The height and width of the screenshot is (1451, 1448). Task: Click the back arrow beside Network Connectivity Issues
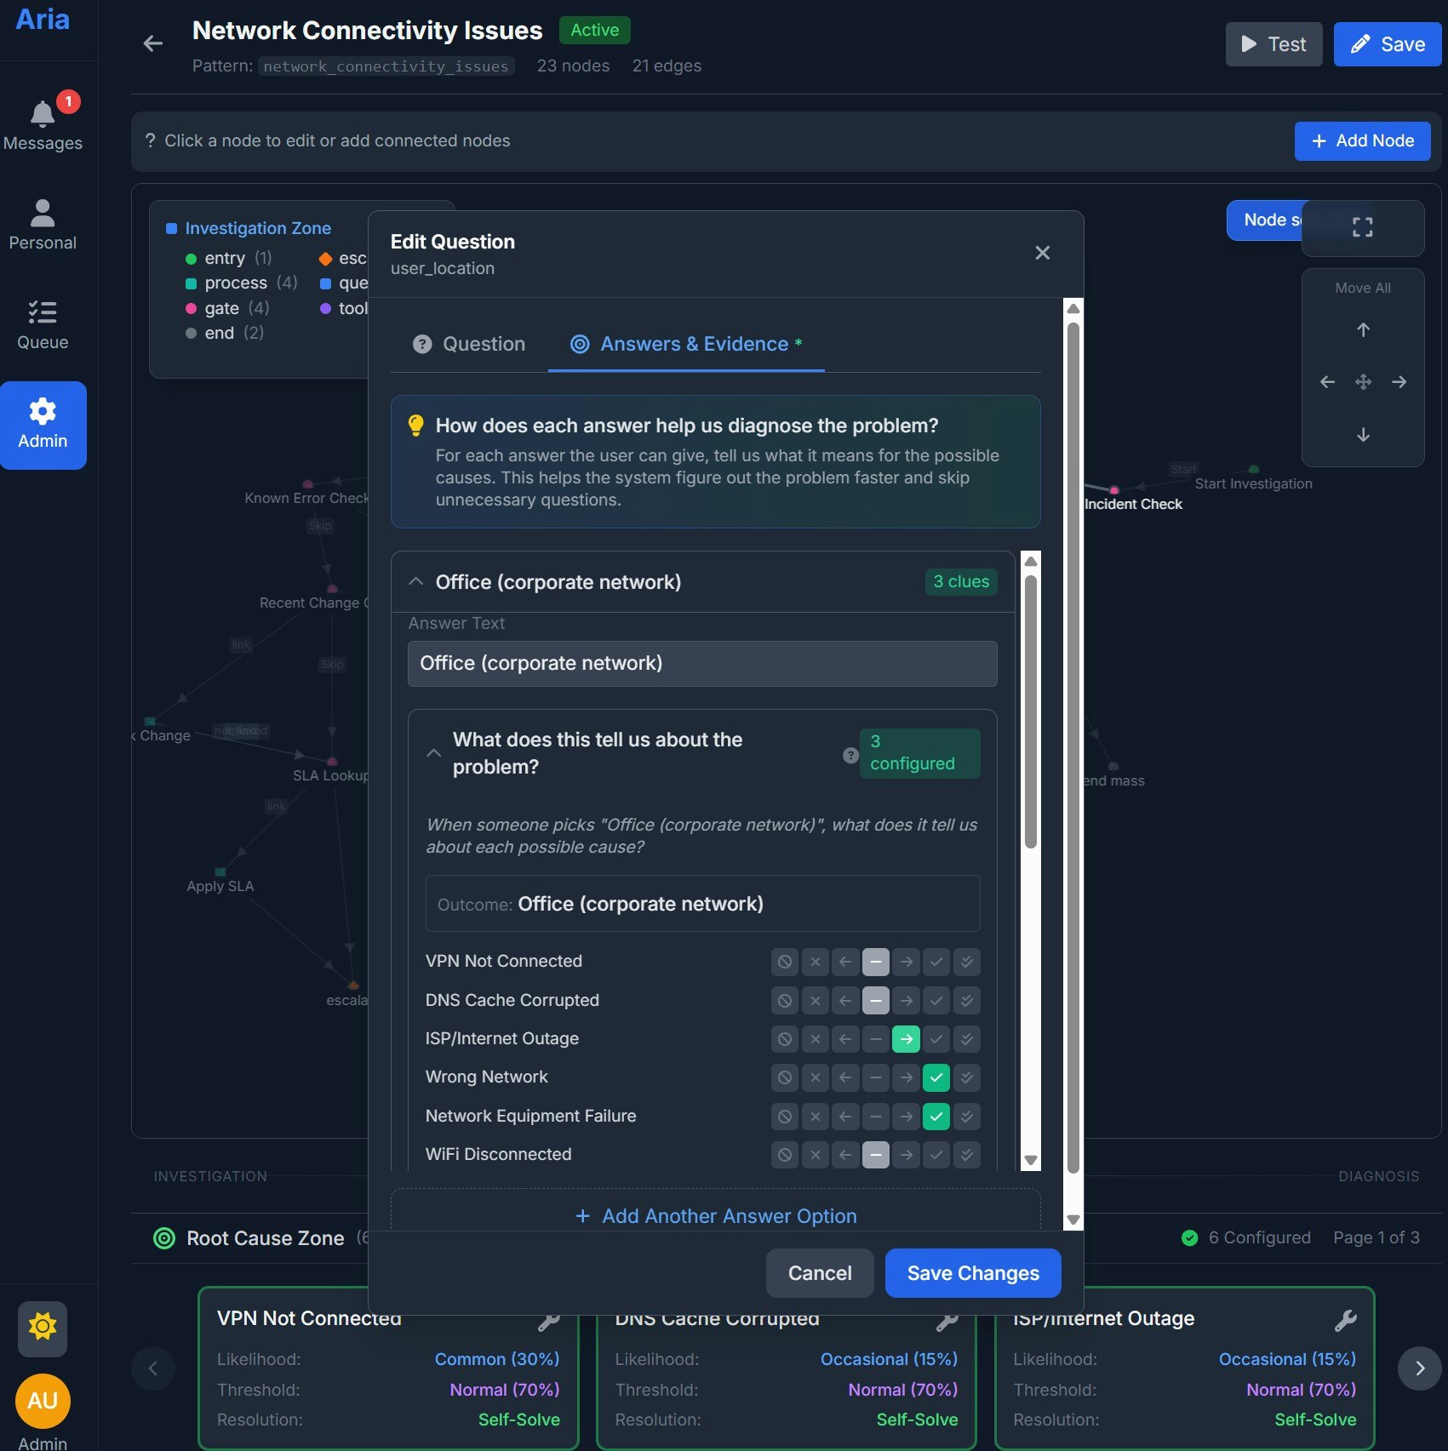tap(152, 43)
